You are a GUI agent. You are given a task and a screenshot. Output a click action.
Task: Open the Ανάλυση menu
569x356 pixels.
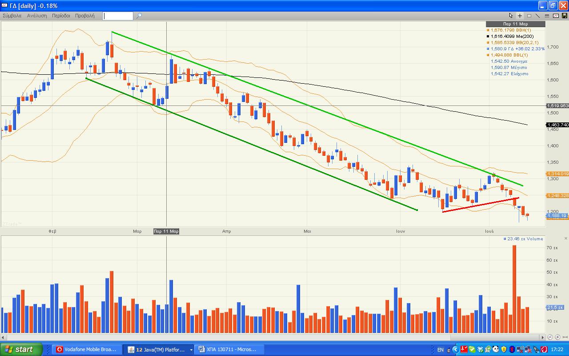pos(37,16)
